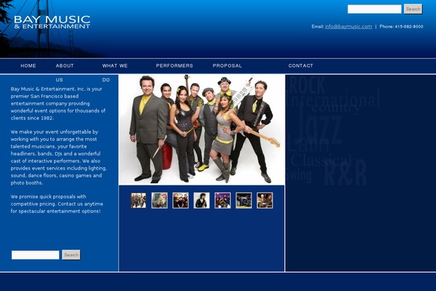Click the text 'clients since 1982.'
This screenshot has height=291, width=436.
[x=32, y=118]
